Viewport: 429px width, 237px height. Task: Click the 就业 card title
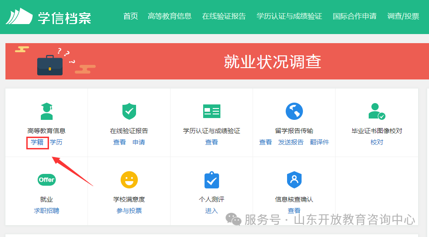pyautogui.click(x=47, y=199)
